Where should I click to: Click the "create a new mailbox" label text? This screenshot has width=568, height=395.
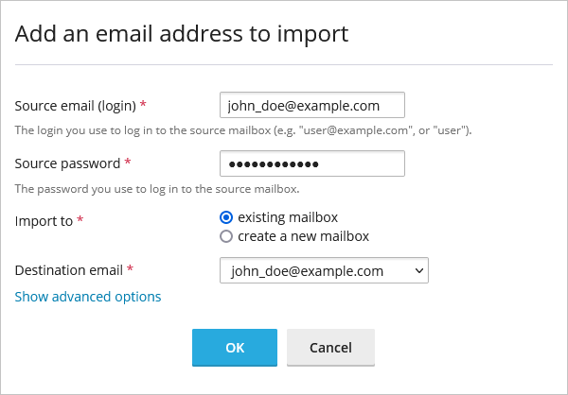pos(303,236)
